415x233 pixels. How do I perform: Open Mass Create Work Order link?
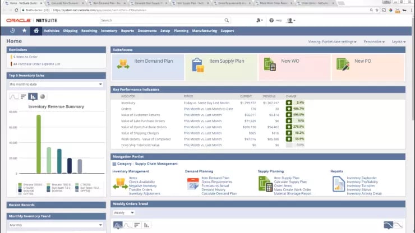(x=292, y=190)
